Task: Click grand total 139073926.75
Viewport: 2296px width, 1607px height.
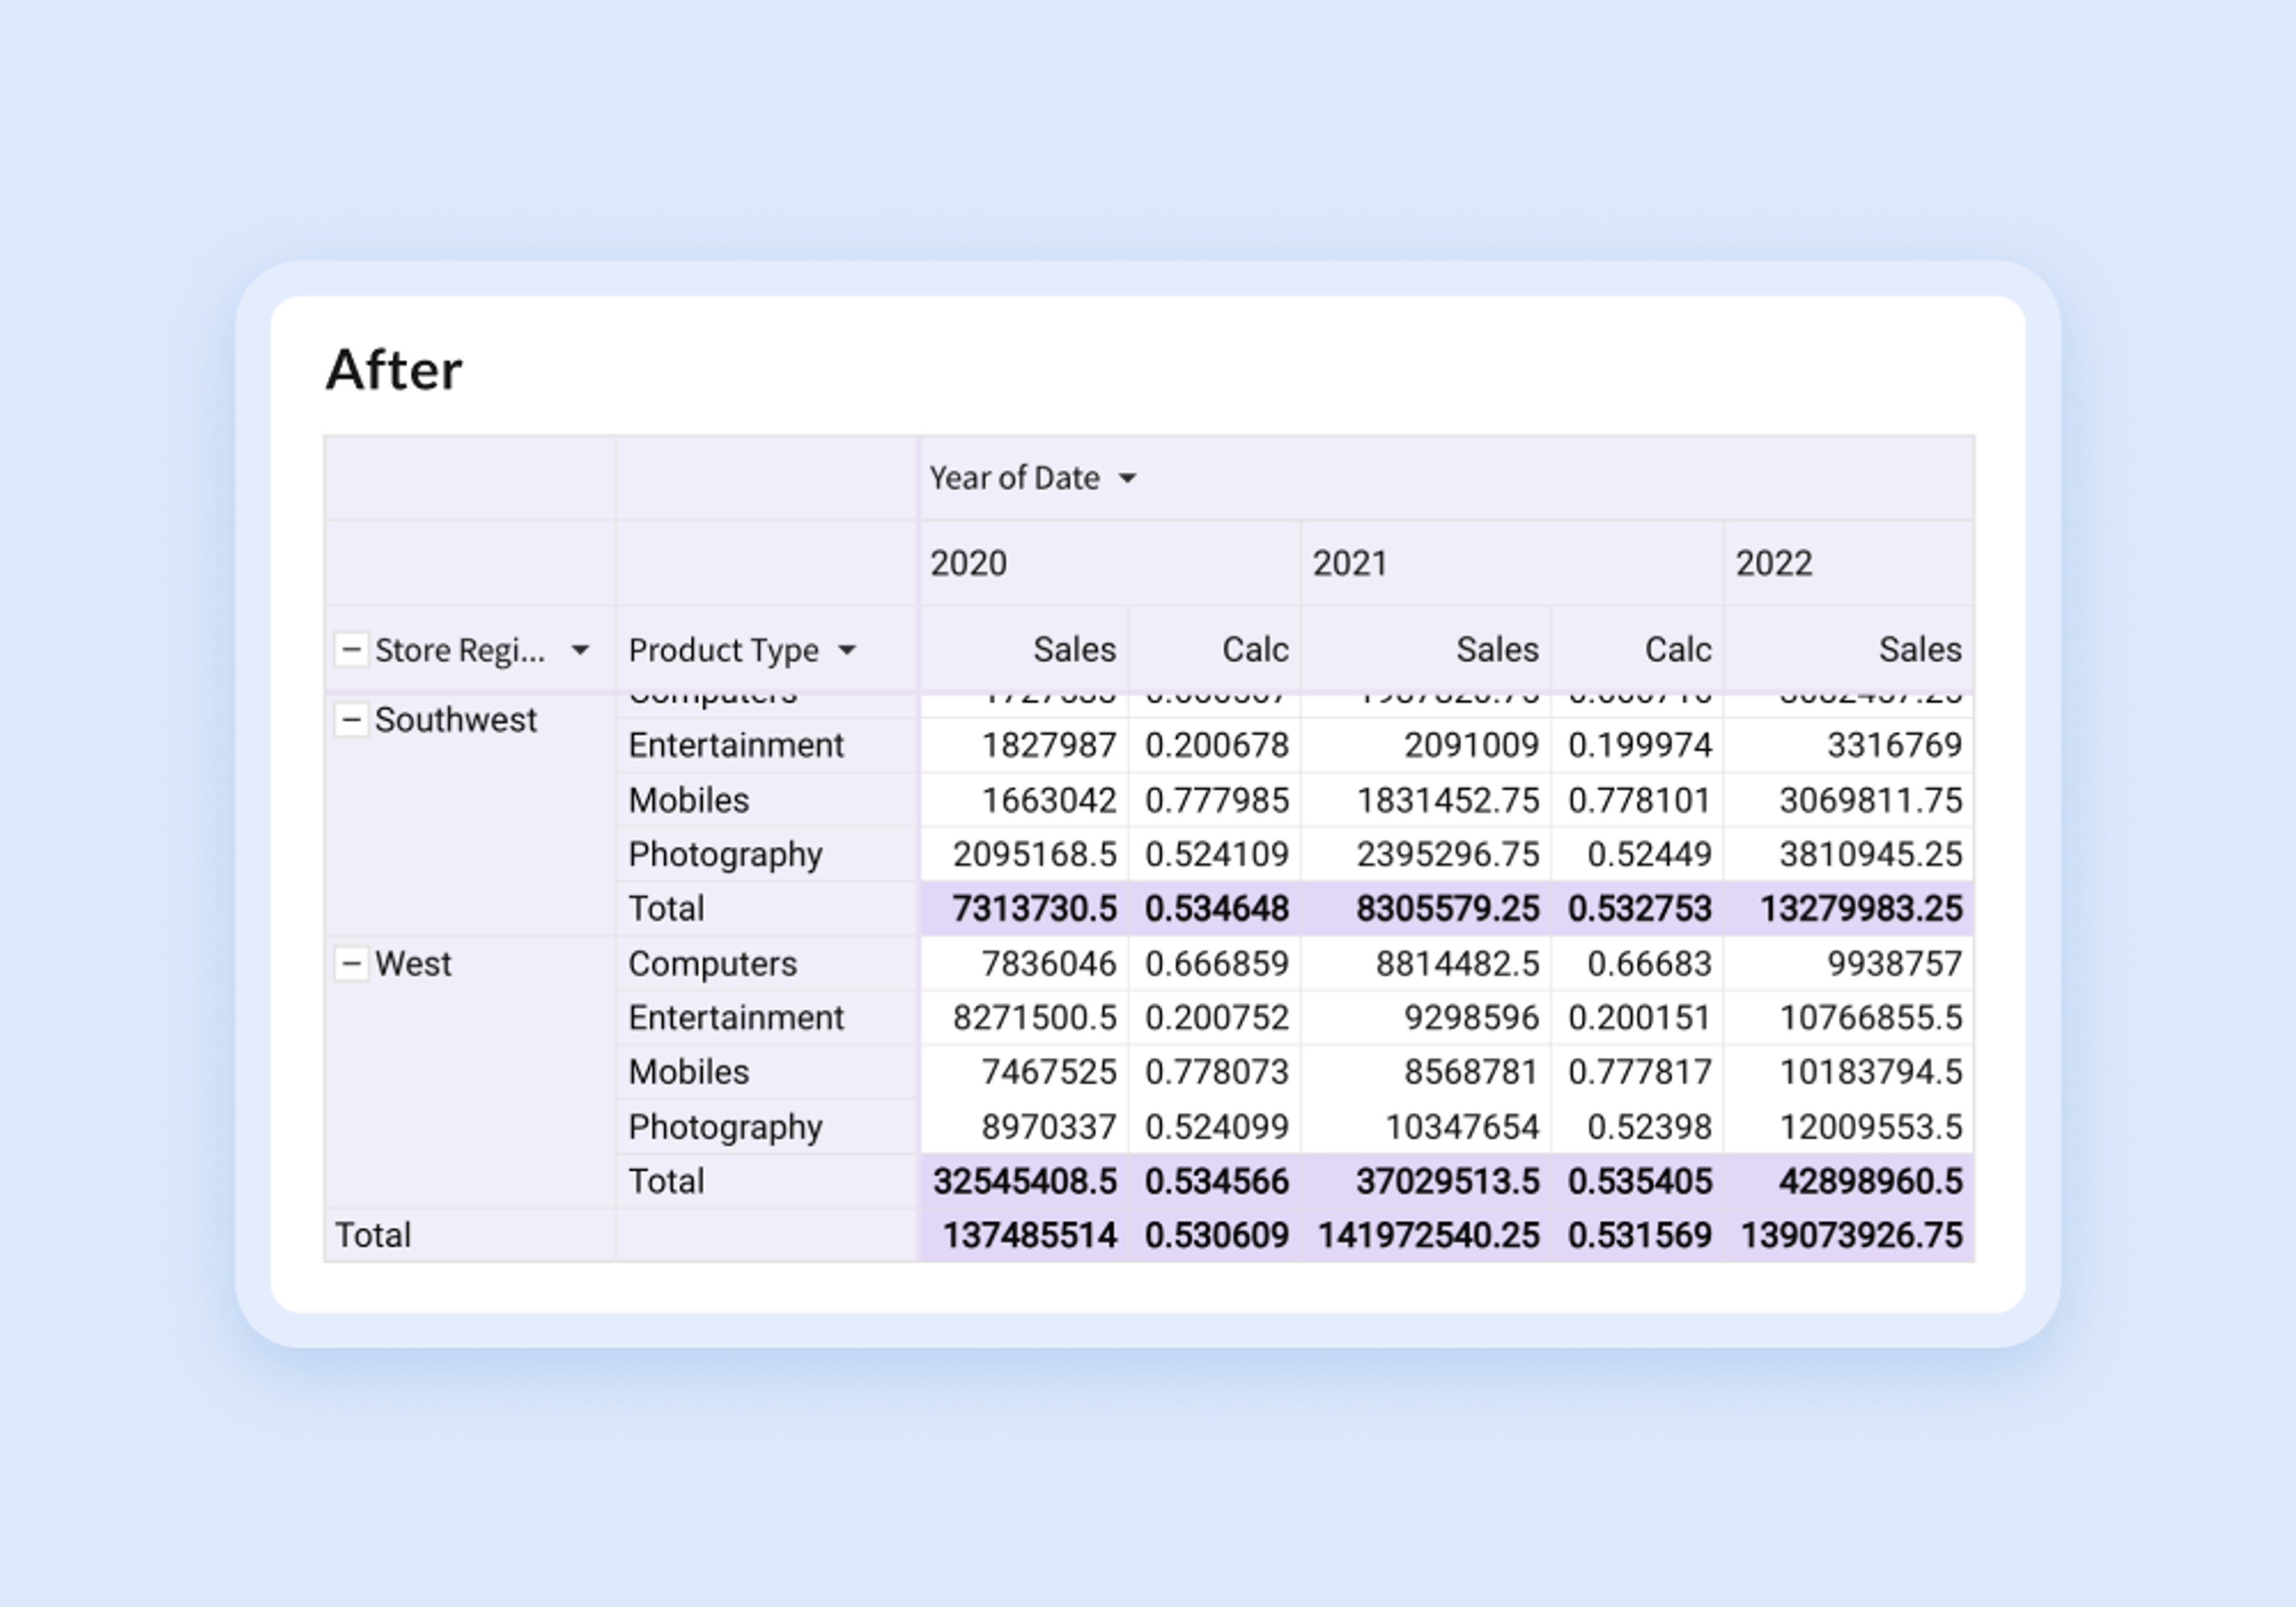Action: coord(1851,1235)
